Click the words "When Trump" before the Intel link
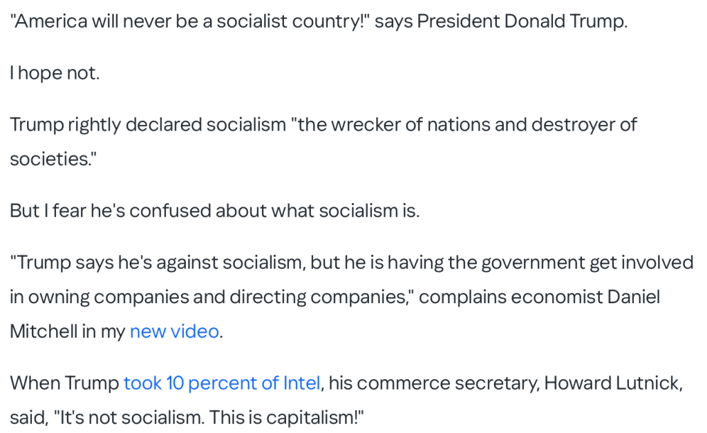This screenshot has height=433, width=707. (64, 383)
